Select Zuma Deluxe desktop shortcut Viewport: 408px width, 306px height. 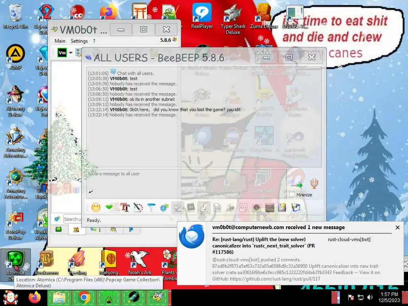click(264, 16)
